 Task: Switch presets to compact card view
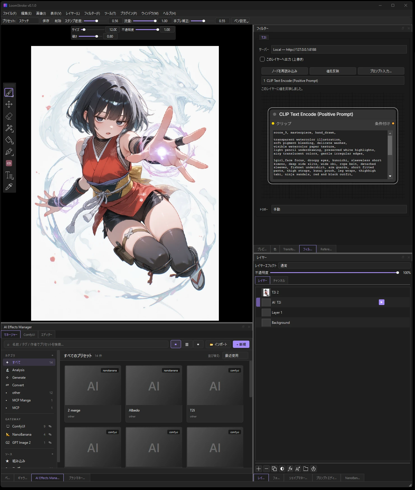198,345
